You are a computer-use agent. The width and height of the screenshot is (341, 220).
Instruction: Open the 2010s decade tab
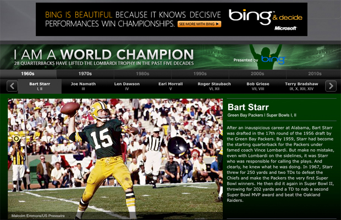(x=315, y=73)
